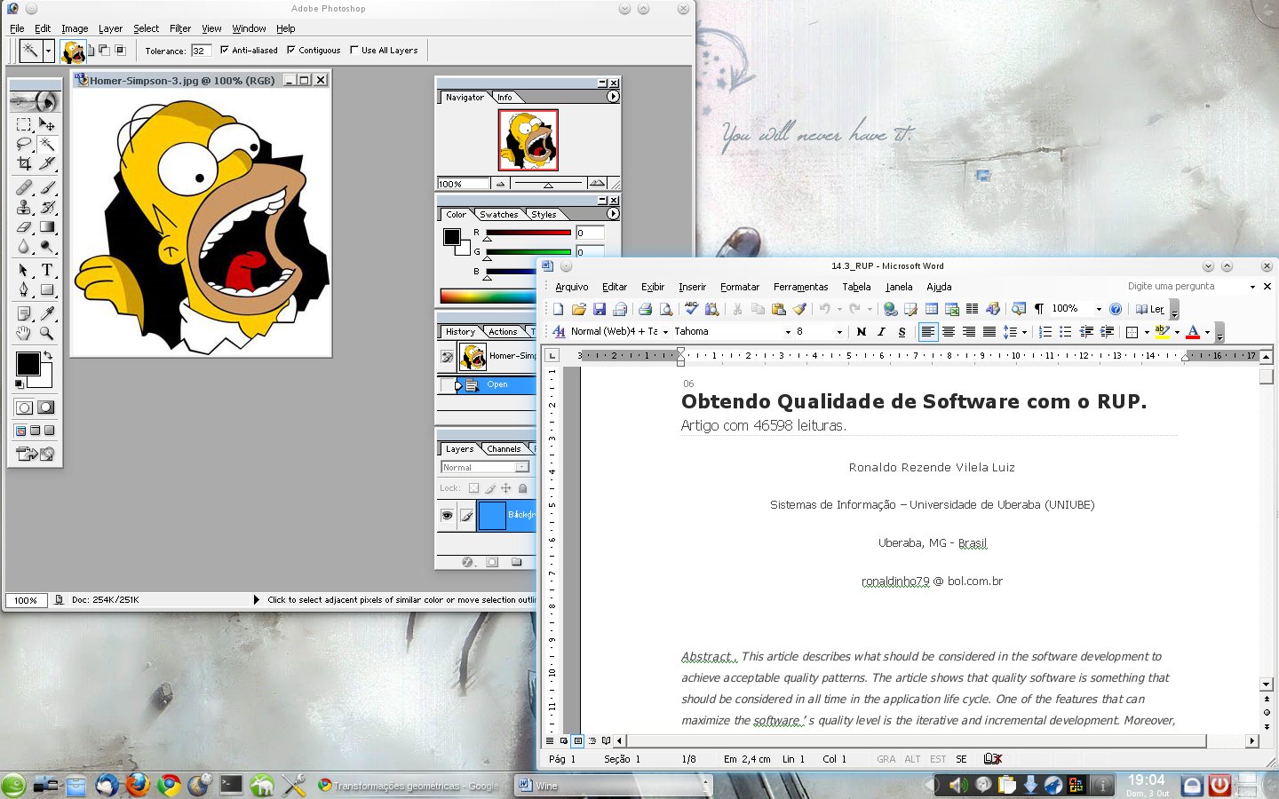Screen dimensions: 1279x799
Task: Select the Zoom magnifier tool
Action: [47, 334]
